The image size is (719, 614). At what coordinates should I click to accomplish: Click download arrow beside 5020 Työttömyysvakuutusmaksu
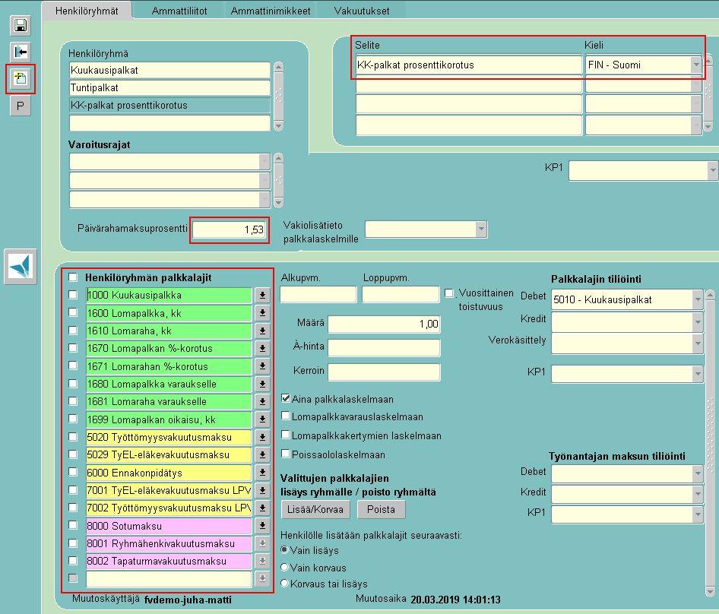262,437
